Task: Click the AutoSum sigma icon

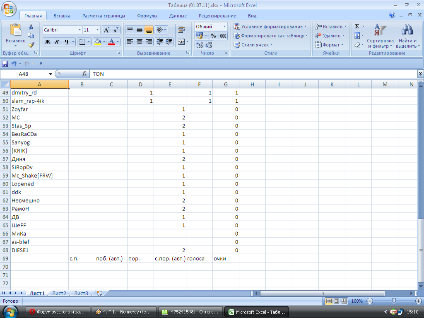Action: [357, 26]
